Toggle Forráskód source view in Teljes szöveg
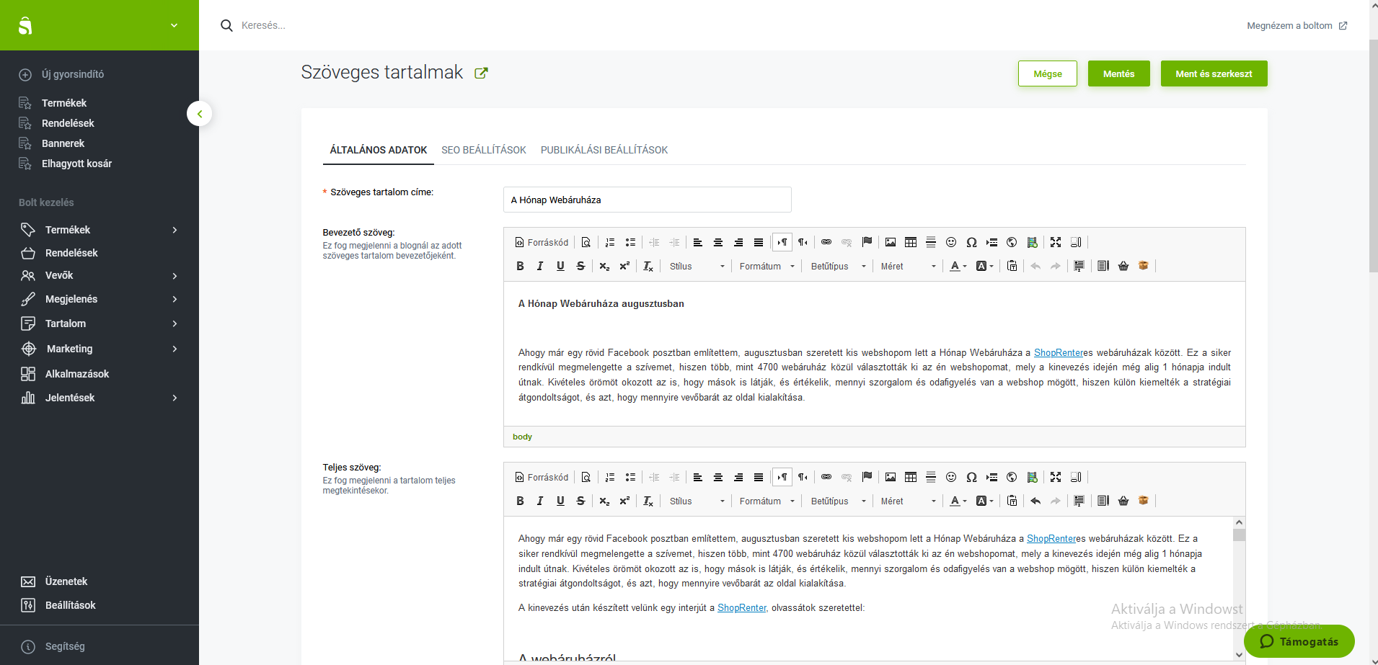 pyautogui.click(x=542, y=477)
